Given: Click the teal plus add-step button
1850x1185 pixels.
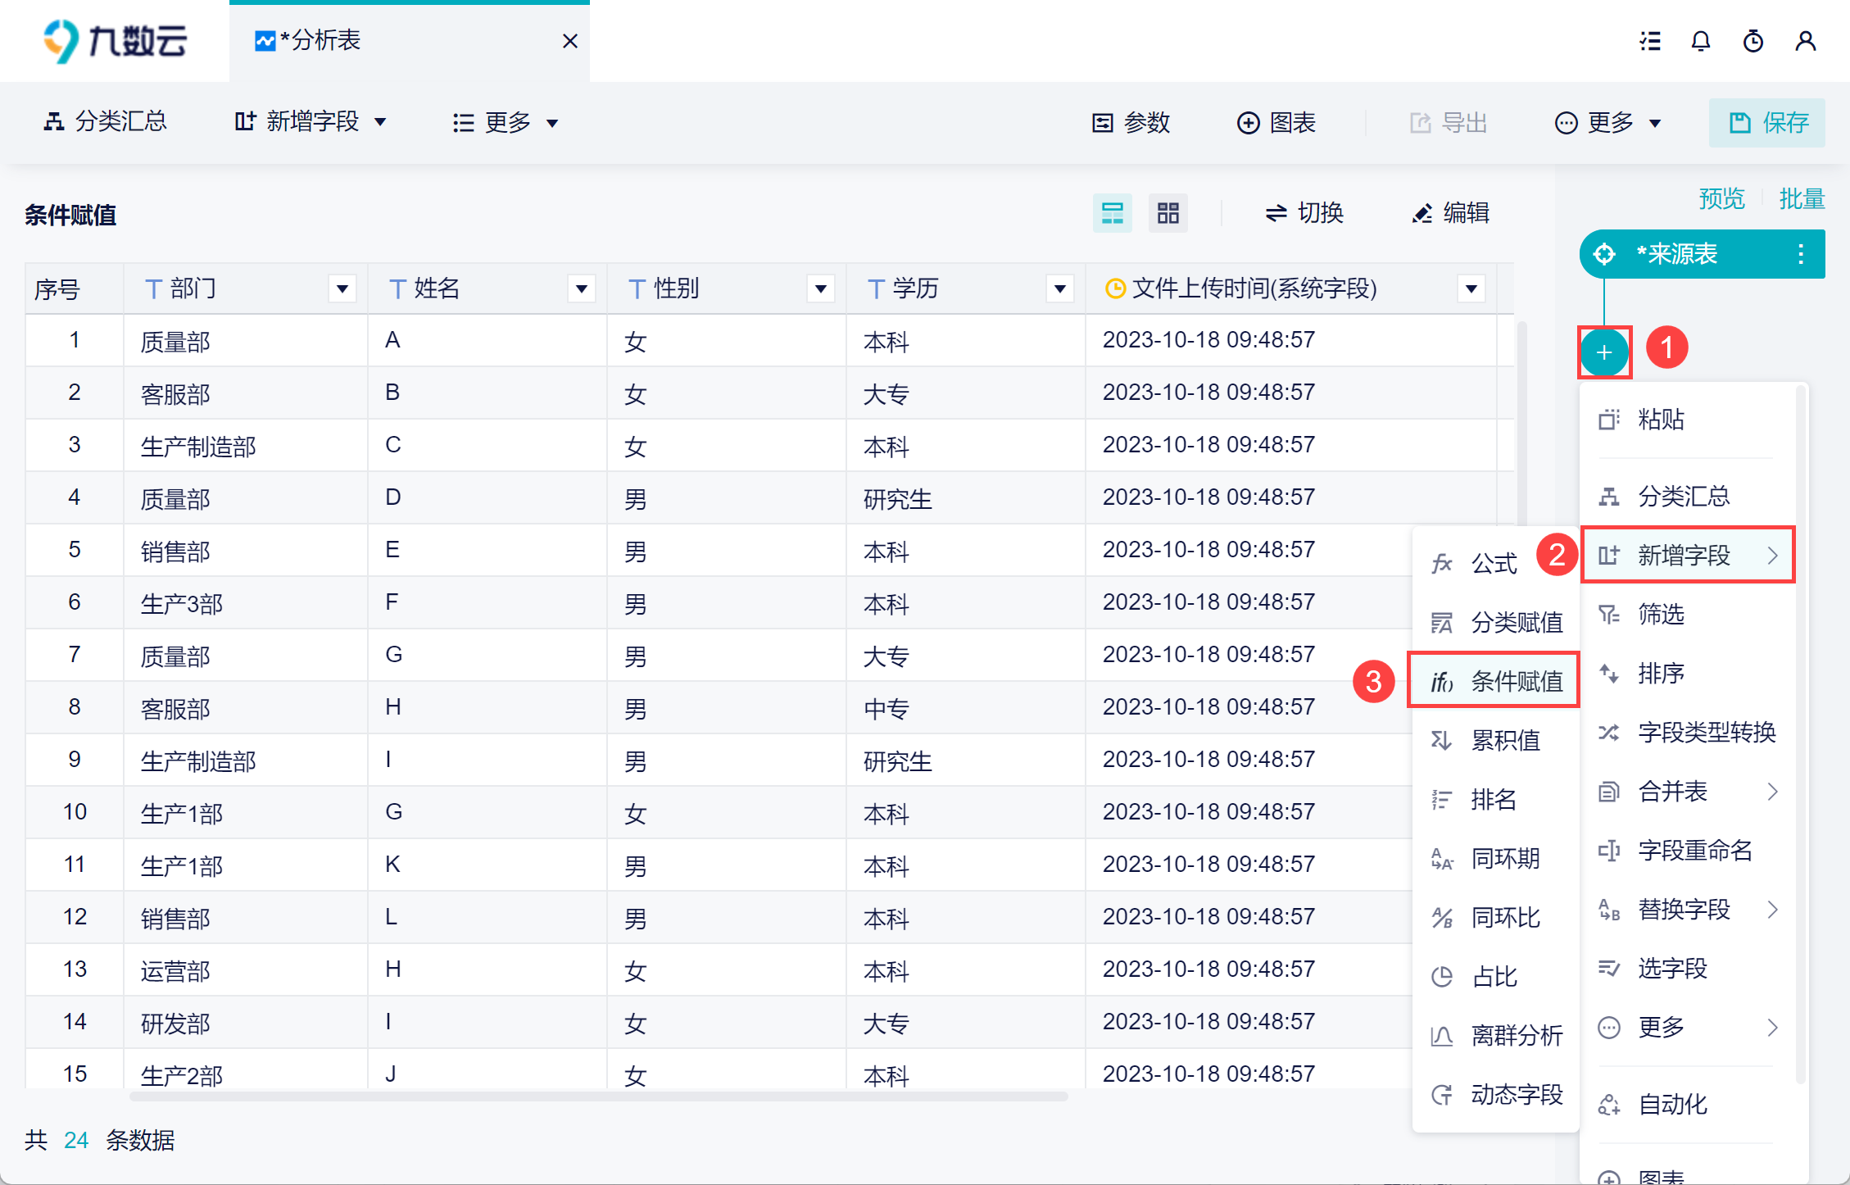Looking at the screenshot, I should (1604, 352).
